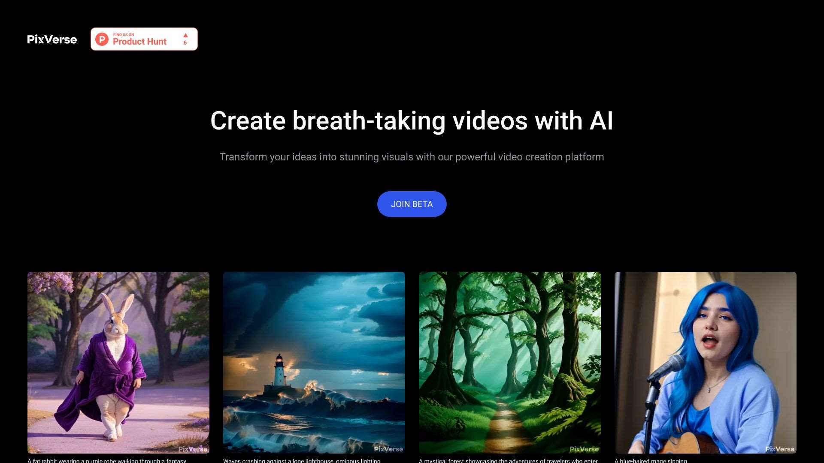Click the 'A blue-haired mage singing' caption
Screen dimensions: 824x463
click(651, 460)
